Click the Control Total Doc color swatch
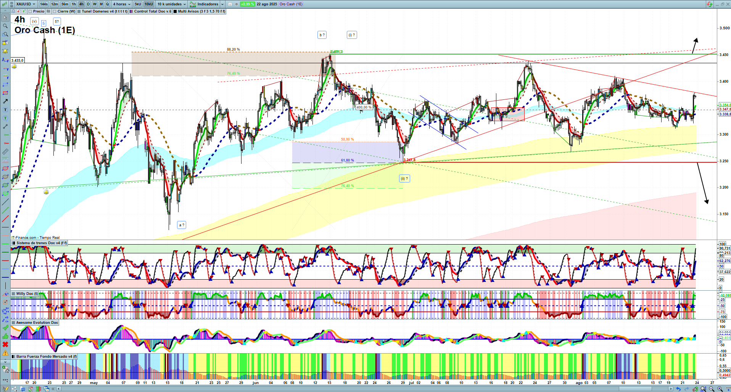Viewport: 731px width, 392px height. (x=131, y=11)
